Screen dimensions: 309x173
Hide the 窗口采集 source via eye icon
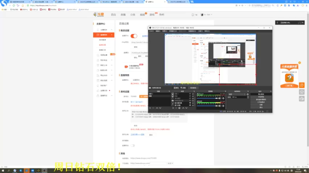pyautogui.click(x=190, y=105)
